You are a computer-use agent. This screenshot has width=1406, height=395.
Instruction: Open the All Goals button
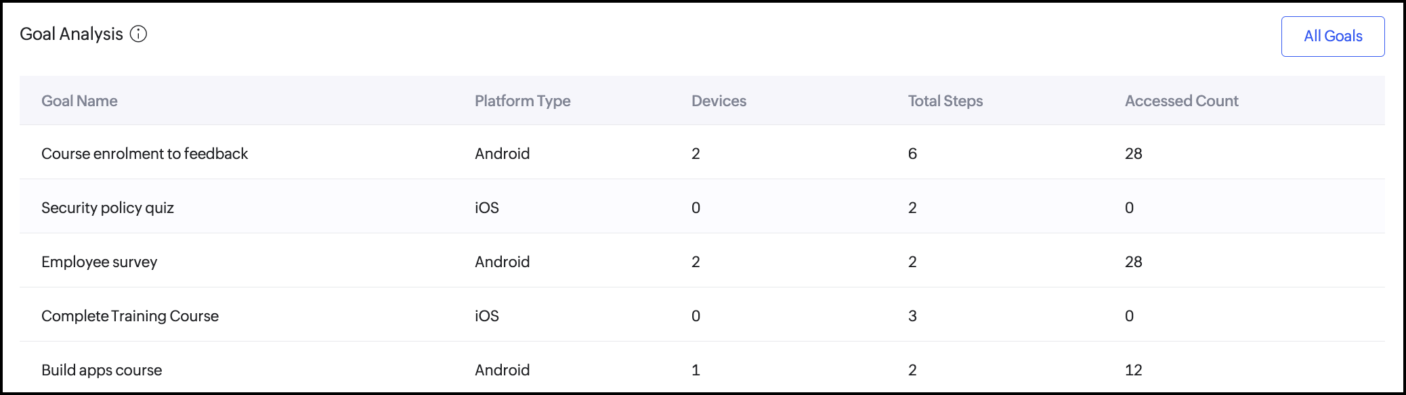pyautogui.click(x=1332, y=37)
